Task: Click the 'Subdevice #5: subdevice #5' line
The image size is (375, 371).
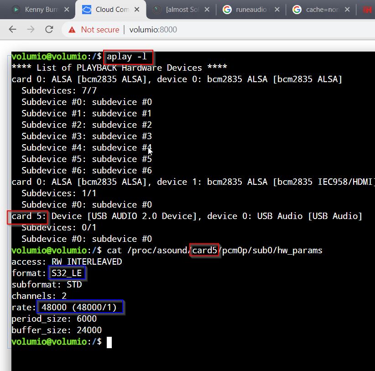Action: [87, 159]
